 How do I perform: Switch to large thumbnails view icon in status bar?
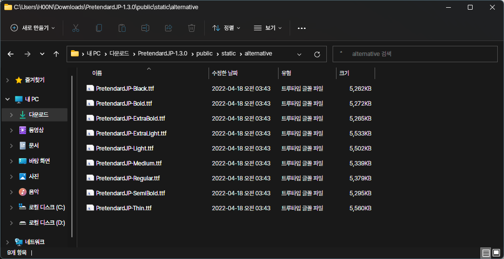coord(496,252)
